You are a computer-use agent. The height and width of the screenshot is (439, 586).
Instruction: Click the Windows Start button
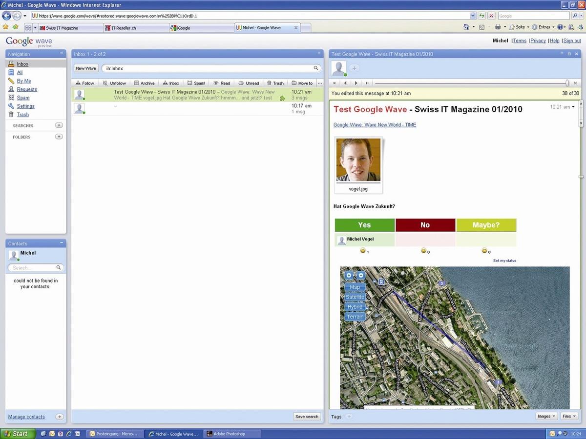click(x=18, y=433)
